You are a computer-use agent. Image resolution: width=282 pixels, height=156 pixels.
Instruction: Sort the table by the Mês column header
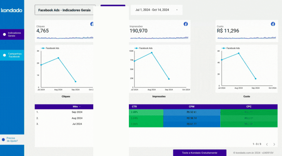76,106
